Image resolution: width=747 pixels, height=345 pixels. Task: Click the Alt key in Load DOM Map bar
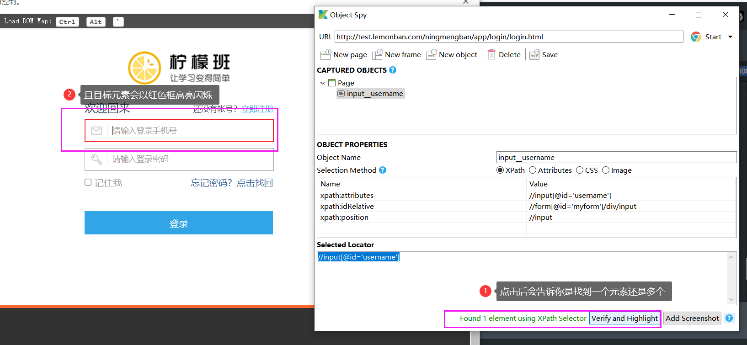[x=96, y=22]
